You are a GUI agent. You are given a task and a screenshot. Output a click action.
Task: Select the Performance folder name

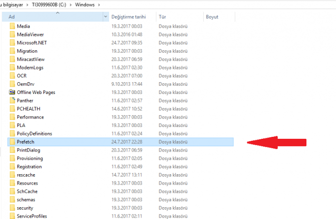click(30, 117)
